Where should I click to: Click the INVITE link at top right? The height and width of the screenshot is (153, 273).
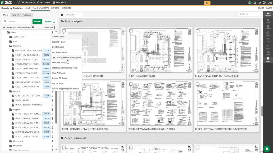pos(269,8)
